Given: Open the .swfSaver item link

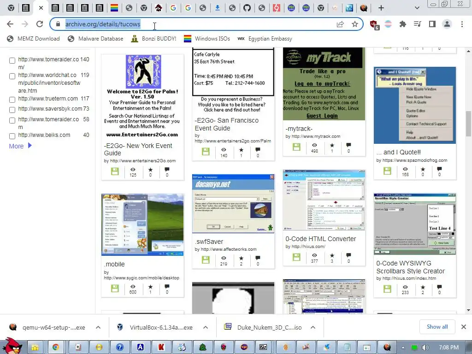Looking at the screenshot, I should (209, 242).
